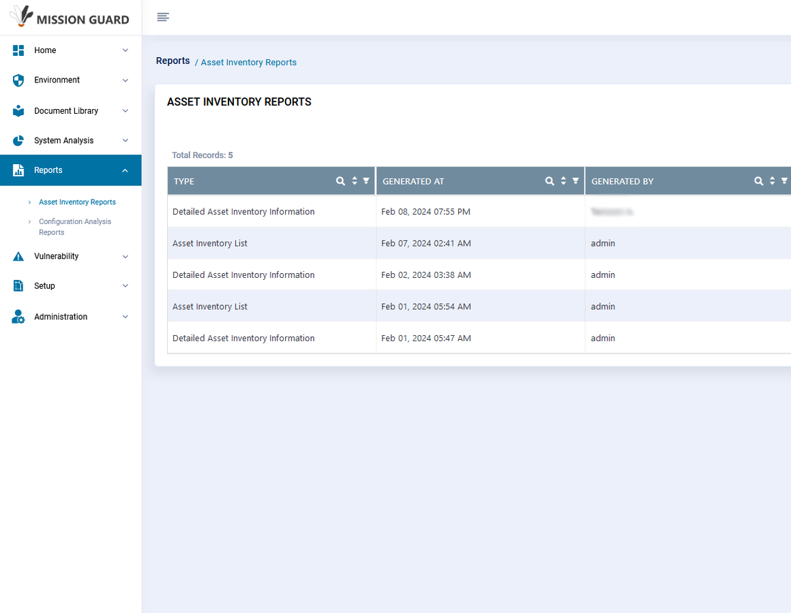Filter the Generated By column
791x613 pixels.
coord(784,180)
